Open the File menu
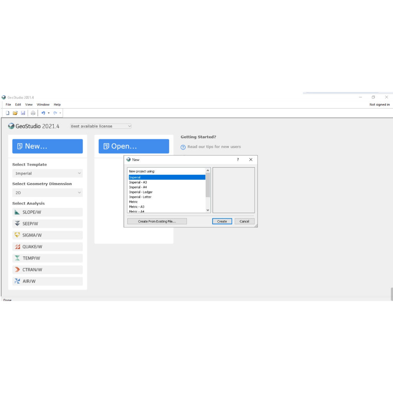 [8, 104]
